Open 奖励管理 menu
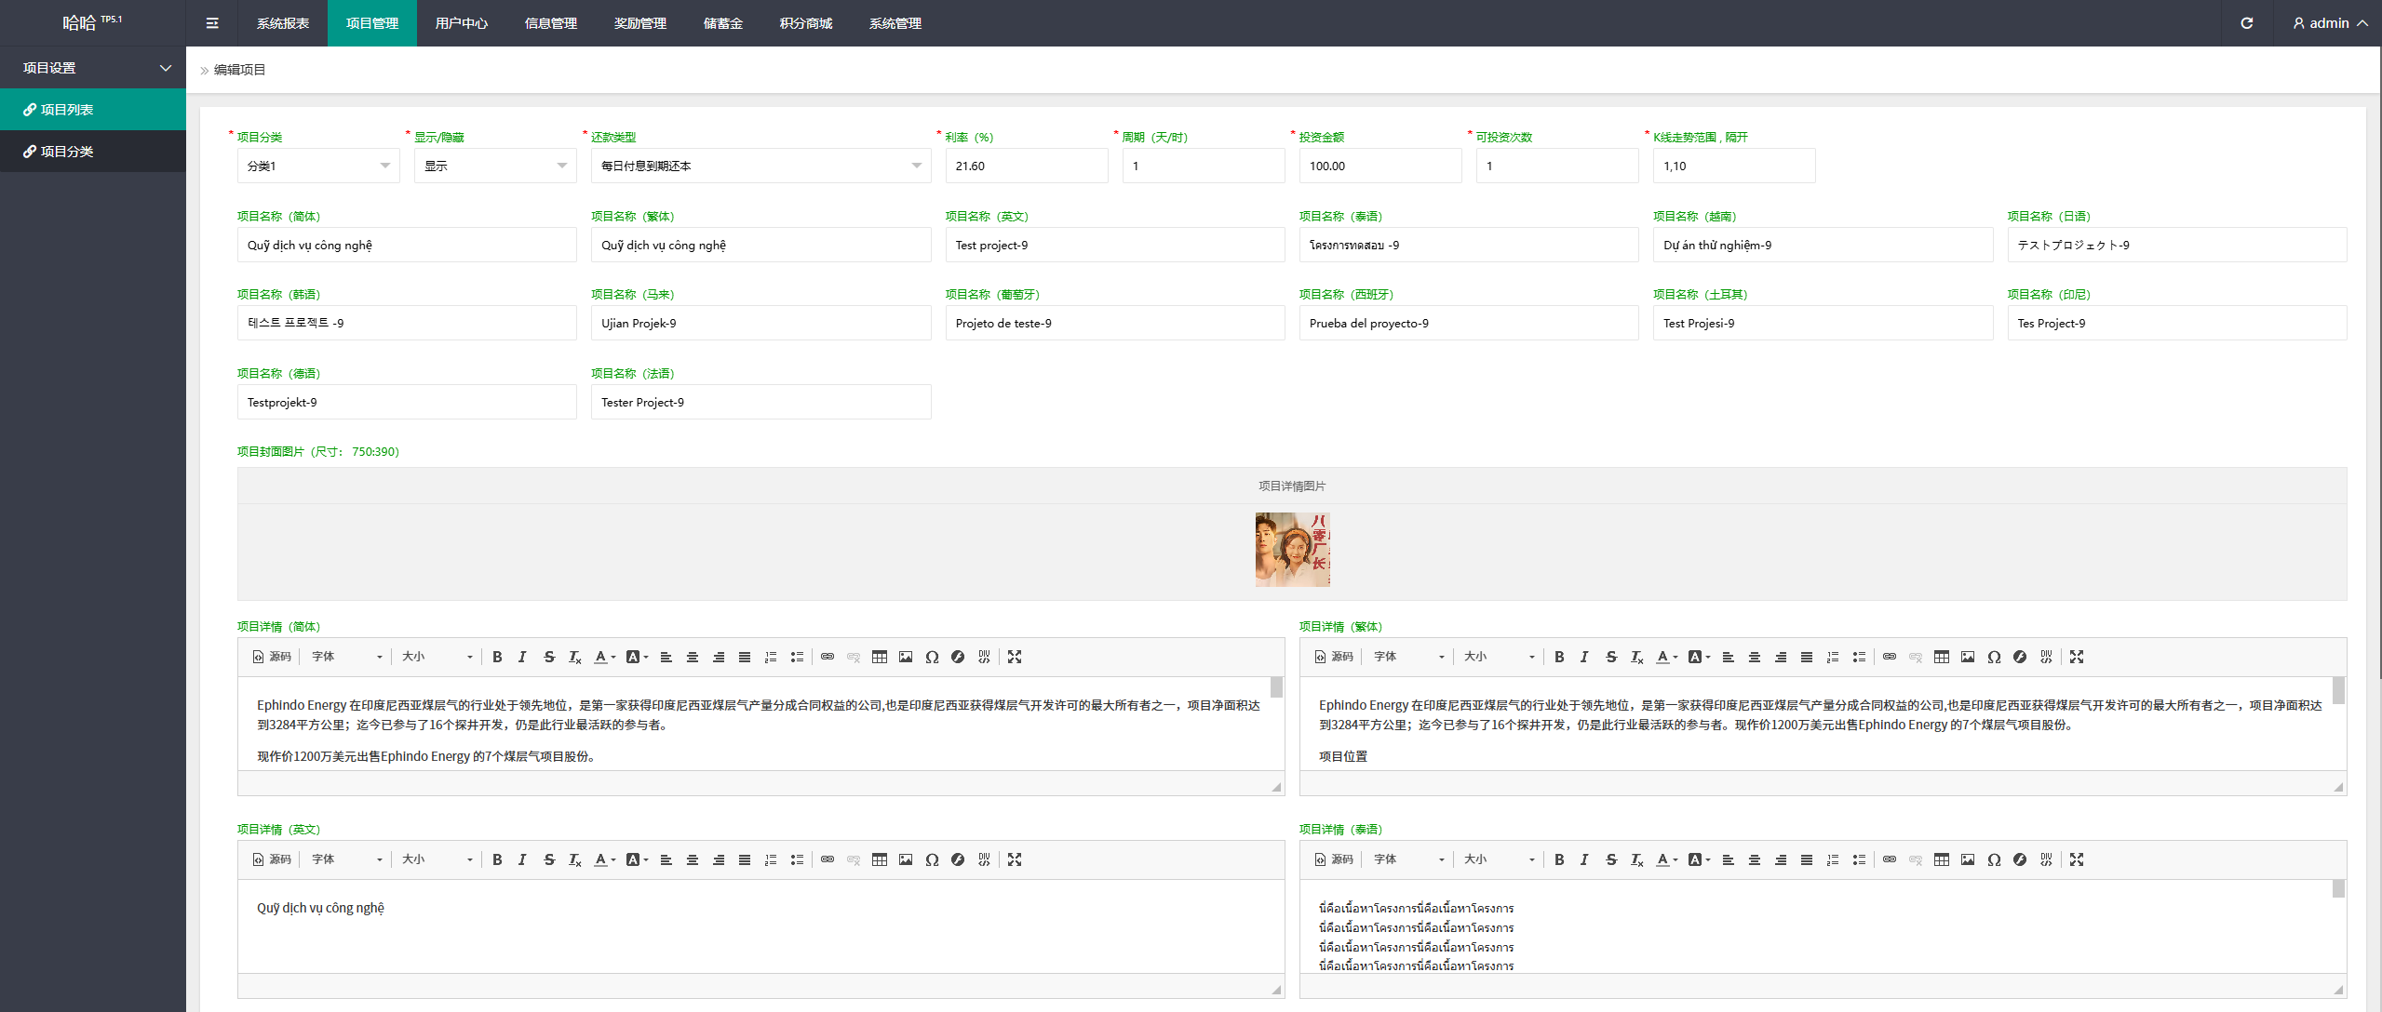This screenshot has width=2382, height=1012. (x=640, y=23)
